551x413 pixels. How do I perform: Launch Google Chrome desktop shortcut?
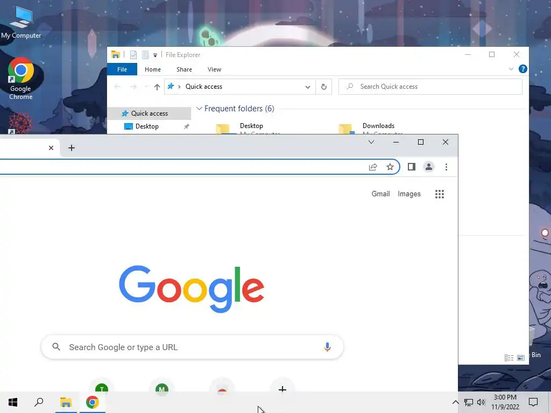(x=21, y=79)
